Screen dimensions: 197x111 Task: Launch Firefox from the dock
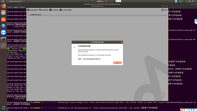tap(3, 6)
